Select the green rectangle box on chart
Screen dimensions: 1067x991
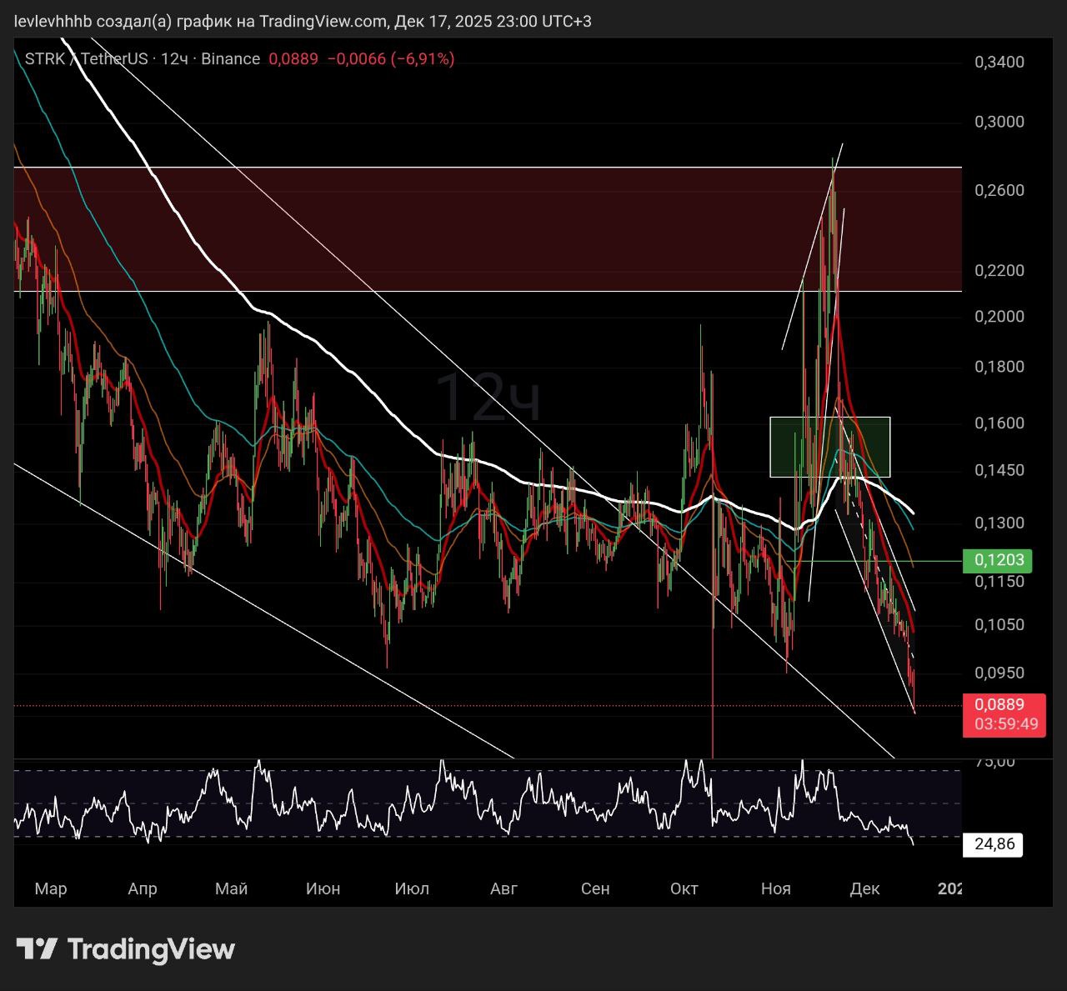(x=829, y=447)
